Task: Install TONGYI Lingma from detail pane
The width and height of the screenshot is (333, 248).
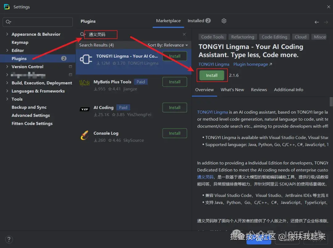Action: point(212,75)
